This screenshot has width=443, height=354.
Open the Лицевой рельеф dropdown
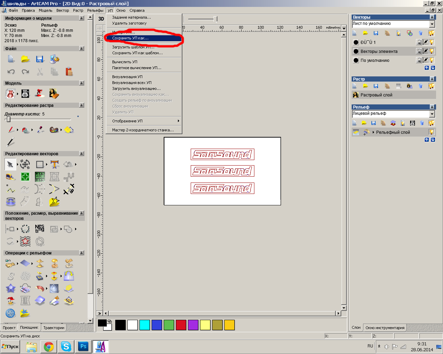point(432,114)
